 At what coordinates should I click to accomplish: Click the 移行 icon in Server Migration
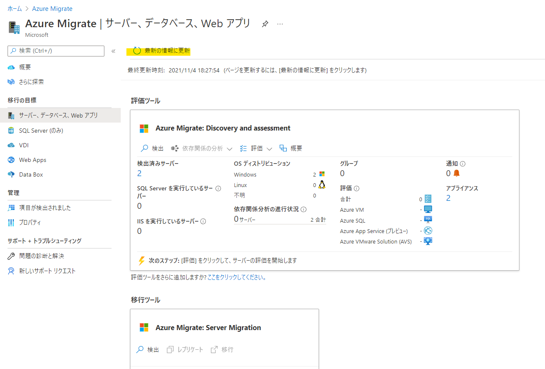[x=215, y=349]
